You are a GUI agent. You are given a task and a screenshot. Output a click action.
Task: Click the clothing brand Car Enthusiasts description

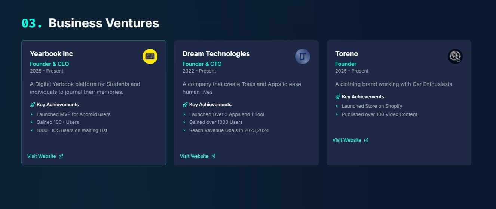coord(394,84)
